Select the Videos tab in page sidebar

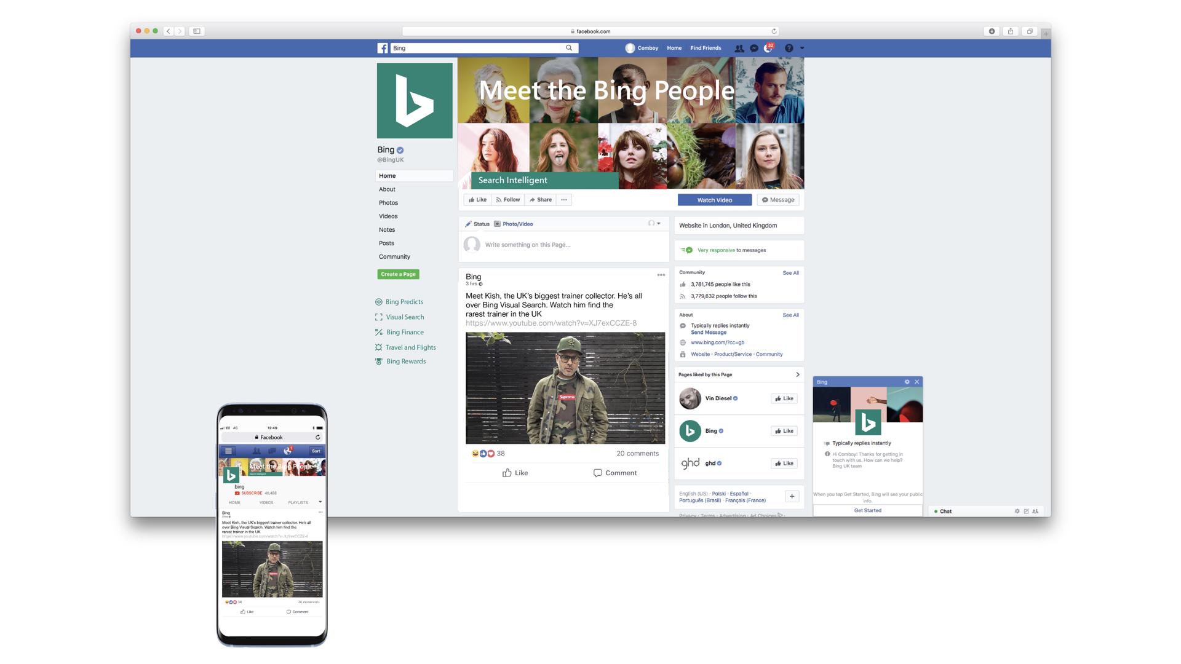(x=388, y=216)
